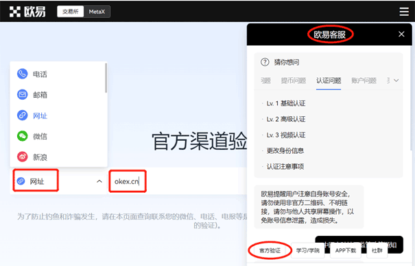
Task: Click the chat panel scrollbar
Action: click(x=411, y=98)
